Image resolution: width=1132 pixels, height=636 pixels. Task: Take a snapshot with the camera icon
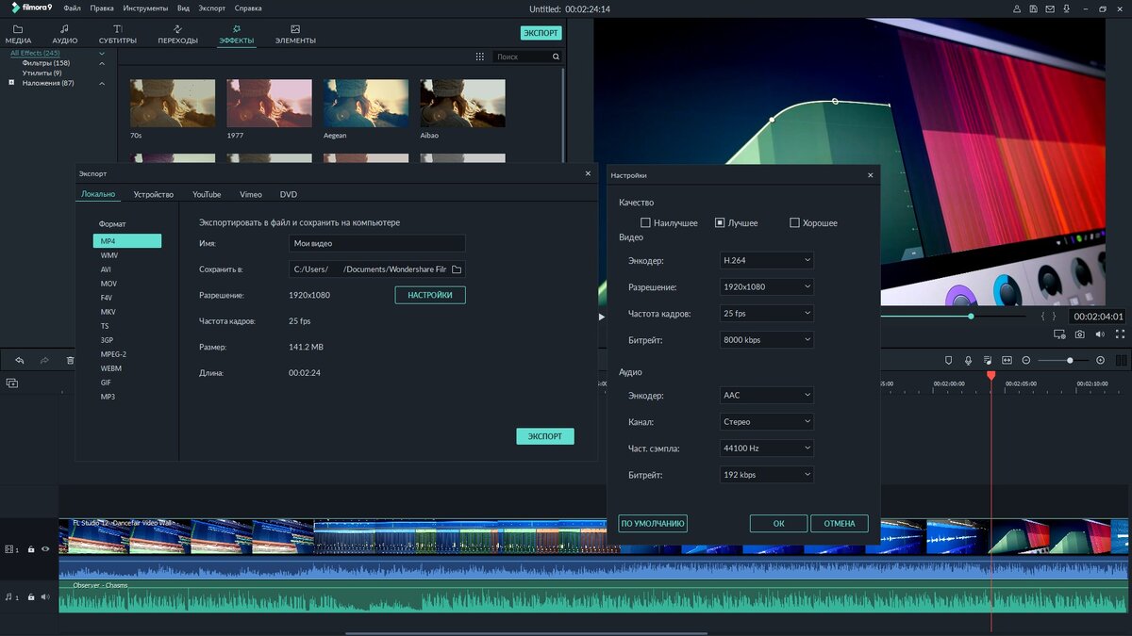click(x=1080, y=334)
